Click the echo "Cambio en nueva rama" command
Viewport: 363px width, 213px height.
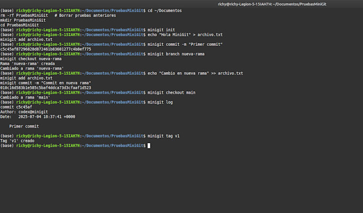point(195,73)
